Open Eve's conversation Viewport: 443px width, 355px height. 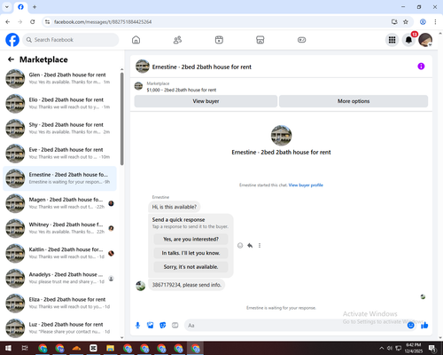point(60,154)
